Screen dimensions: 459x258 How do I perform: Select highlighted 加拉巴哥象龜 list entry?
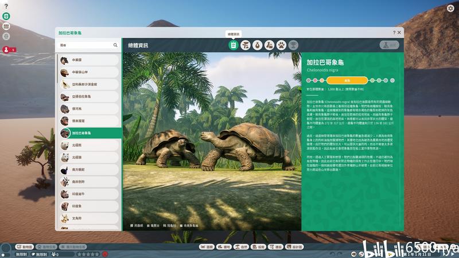tap(91, 133)
